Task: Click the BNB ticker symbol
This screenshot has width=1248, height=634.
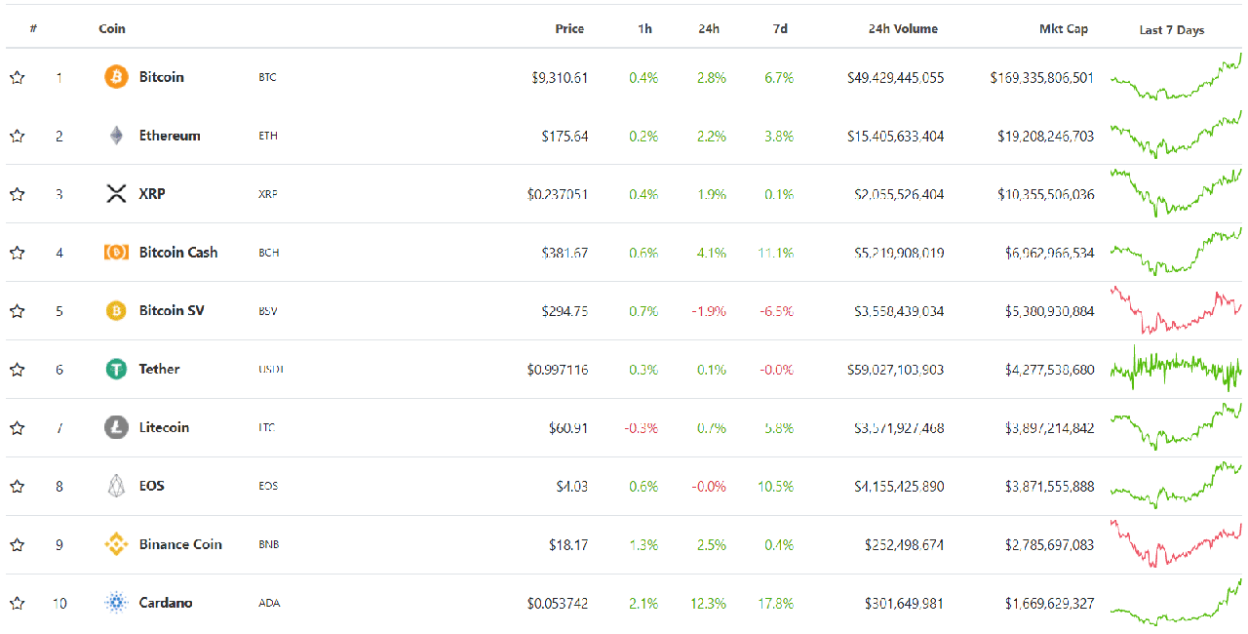Action: coord(268,545)
